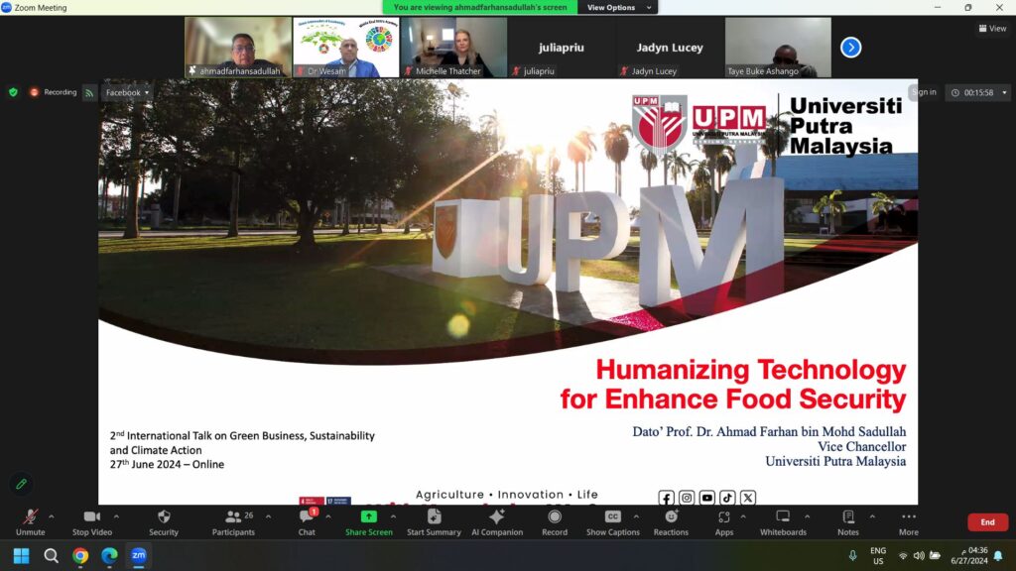Click the TikTok icon on the slide
Screen dimensions: 1016x571
pos(727,498)
